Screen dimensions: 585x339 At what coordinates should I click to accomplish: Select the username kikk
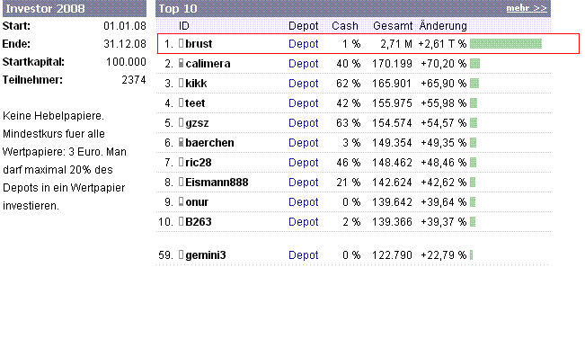(x=196, y=84)
